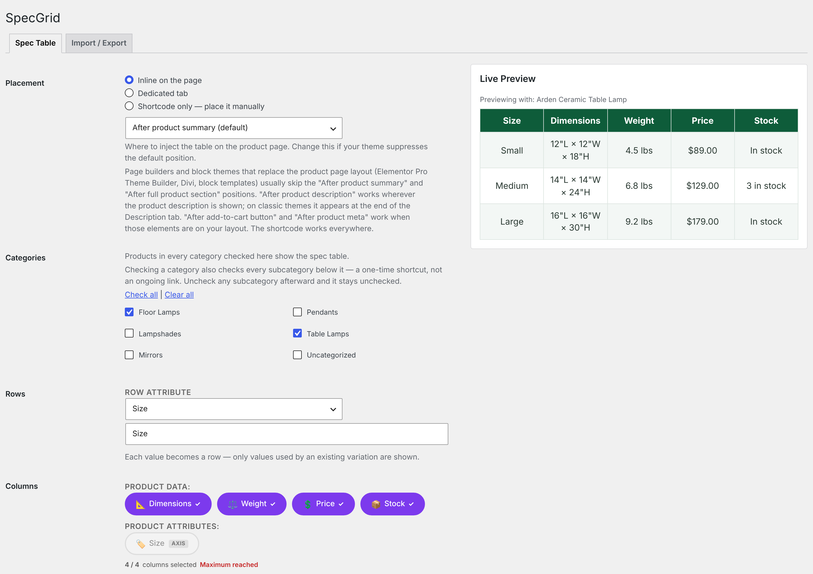Screen dimensions: 813x574
Task: Uncheck the Table Lamps category
Action: [297, 333]
